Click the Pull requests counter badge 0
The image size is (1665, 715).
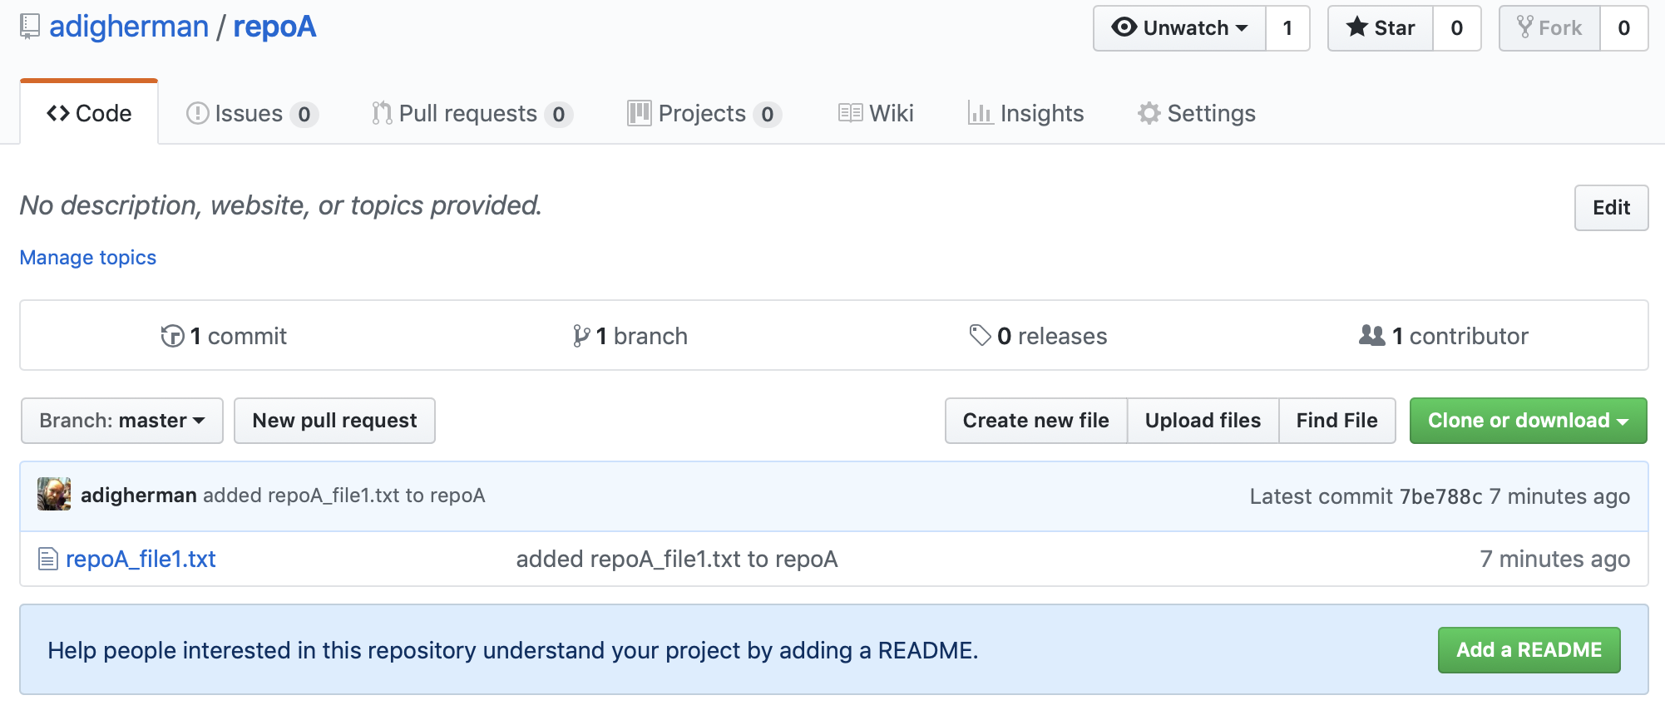tap(559, 114)
